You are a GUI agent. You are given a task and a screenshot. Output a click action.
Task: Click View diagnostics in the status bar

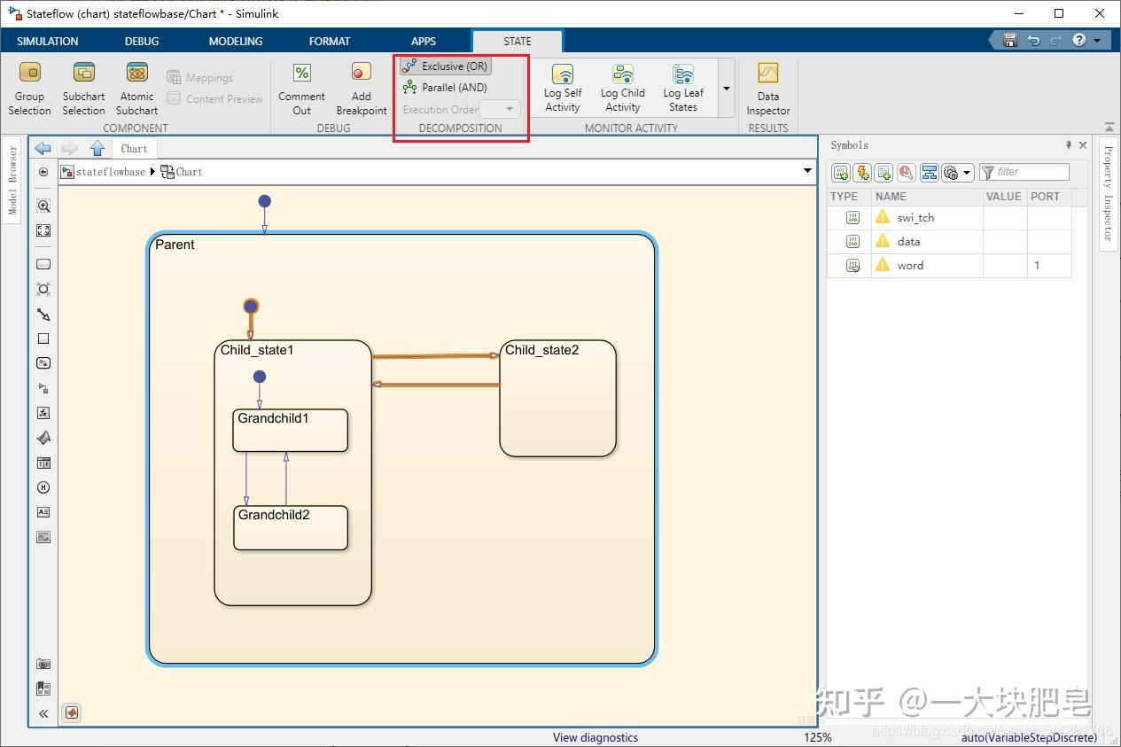(596, 737)
